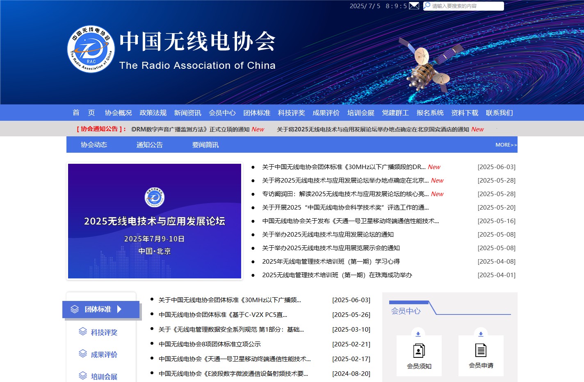The height and width of the screenshot is (382, 584).
Task: Open 中国无线电协会8项团体标准立项公示
Action: coord(210,344)
